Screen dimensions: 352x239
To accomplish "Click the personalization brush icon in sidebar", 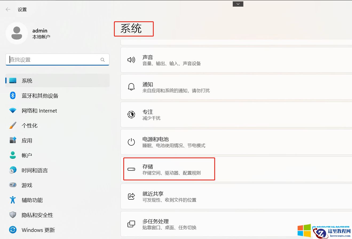I will pyautogui.click(x=13, y=125).
